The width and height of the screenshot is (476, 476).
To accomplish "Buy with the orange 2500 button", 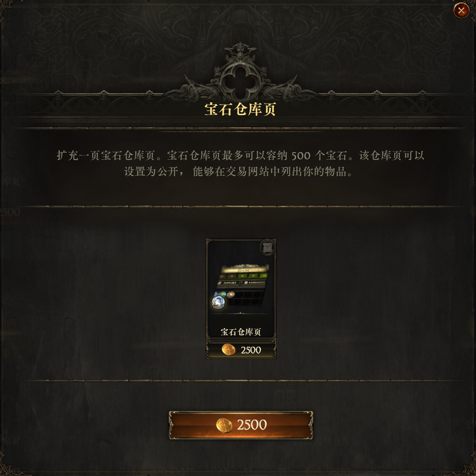I will pos(241,425).
